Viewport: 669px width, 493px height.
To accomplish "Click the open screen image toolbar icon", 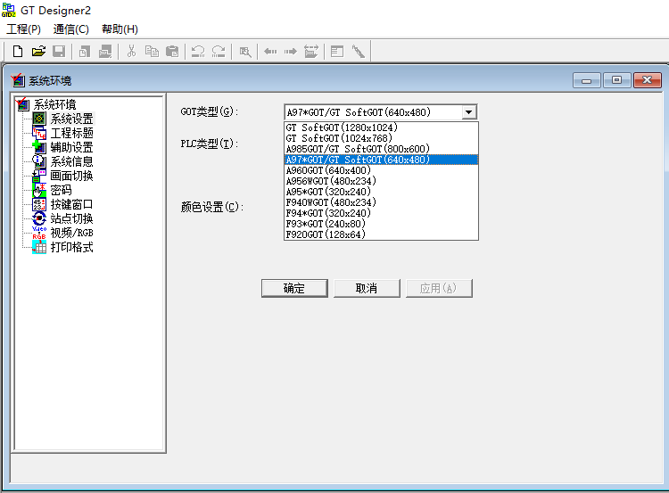I will tap(105, 52).
